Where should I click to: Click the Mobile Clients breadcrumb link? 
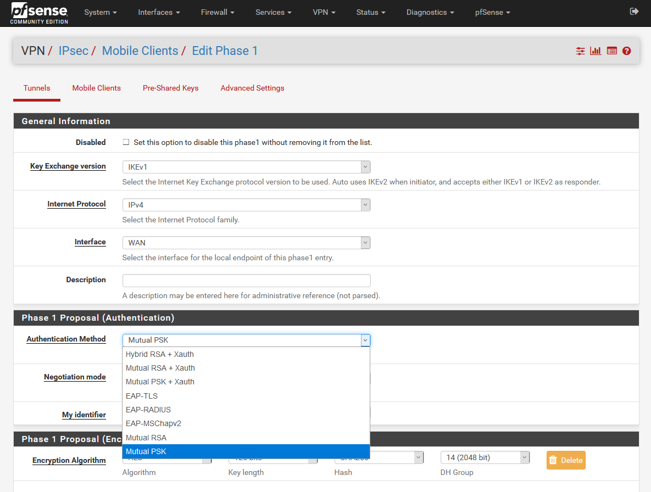140,51
